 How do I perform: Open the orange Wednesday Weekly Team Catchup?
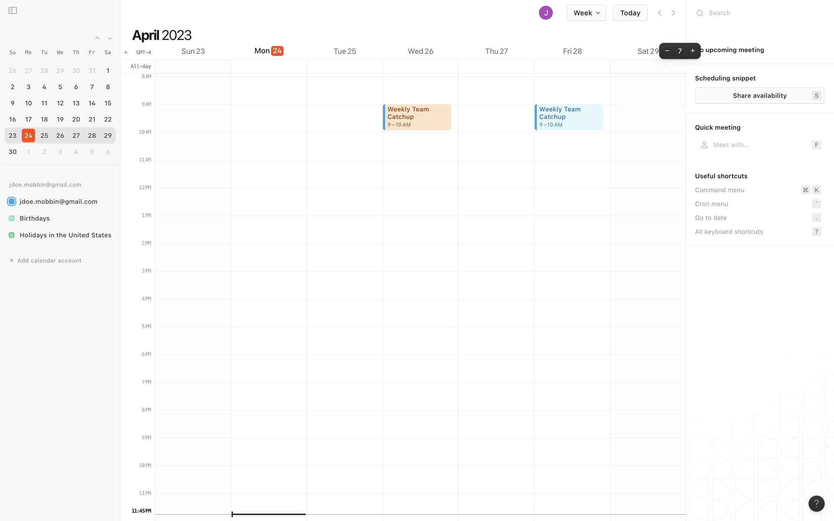pos(417,117)
